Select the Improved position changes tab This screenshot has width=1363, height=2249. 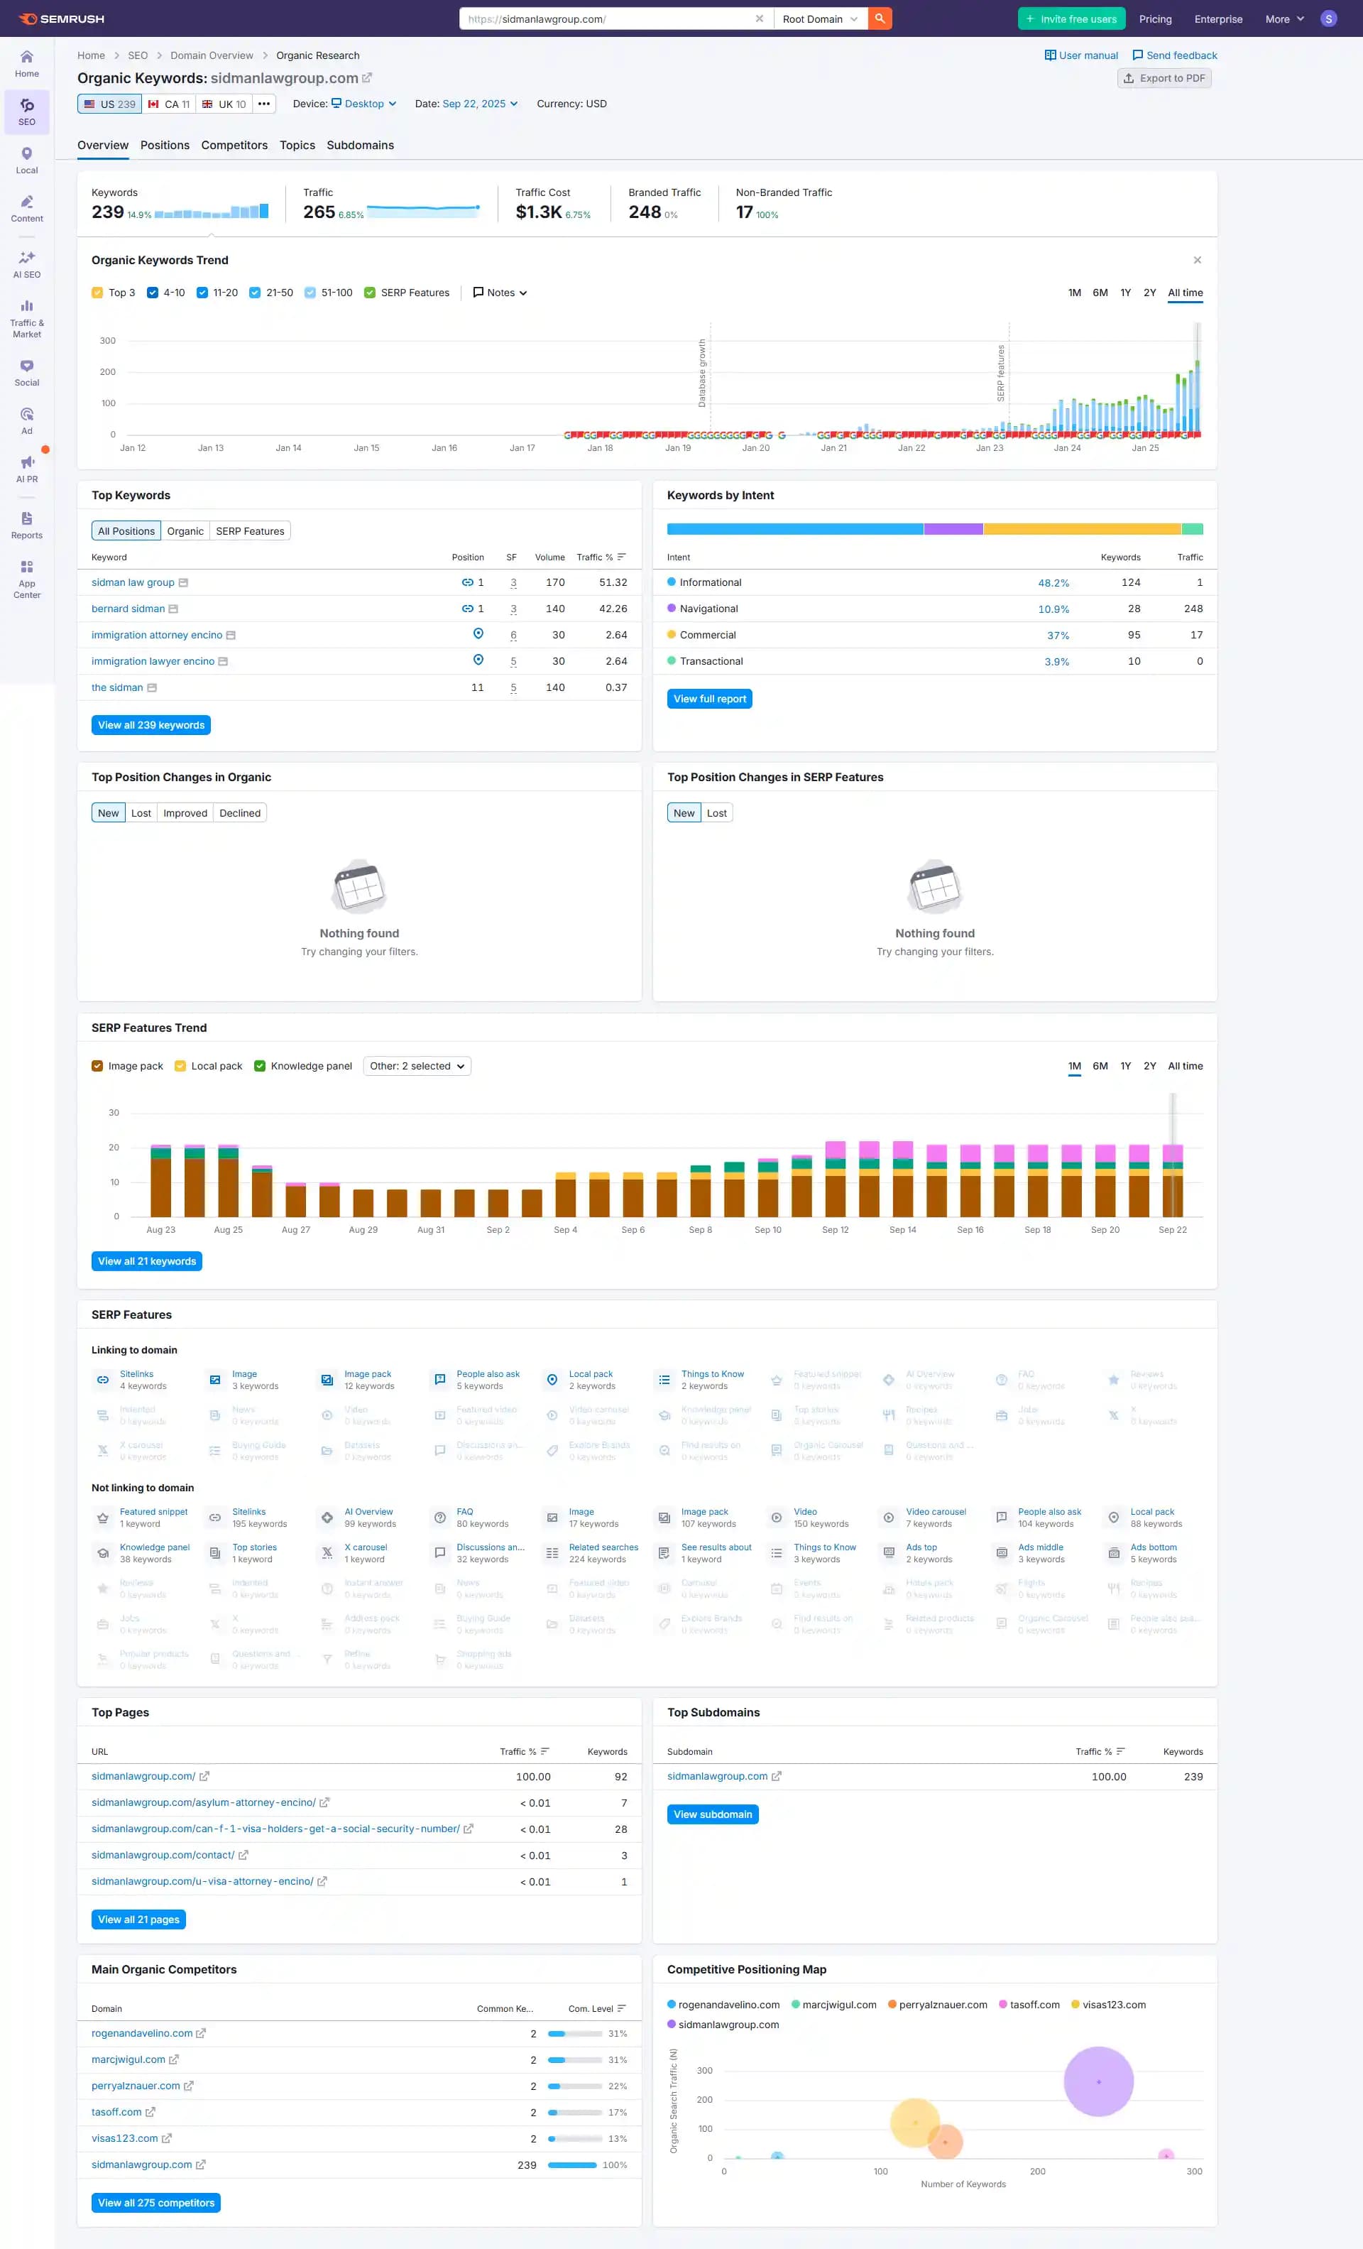[185, 813]
